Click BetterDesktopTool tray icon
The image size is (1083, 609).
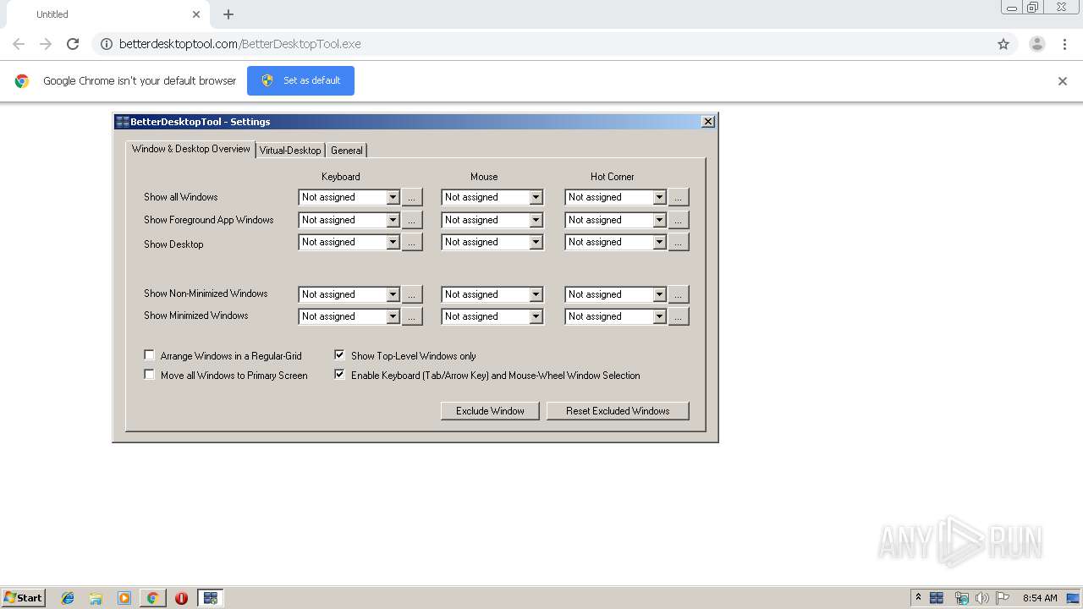point(937,598)
